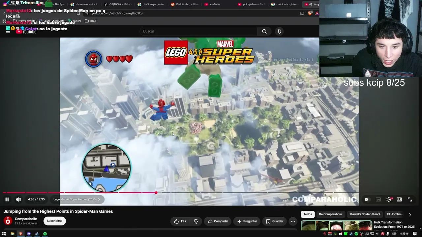
Task: Dislike the video
Action: point(196,221)
